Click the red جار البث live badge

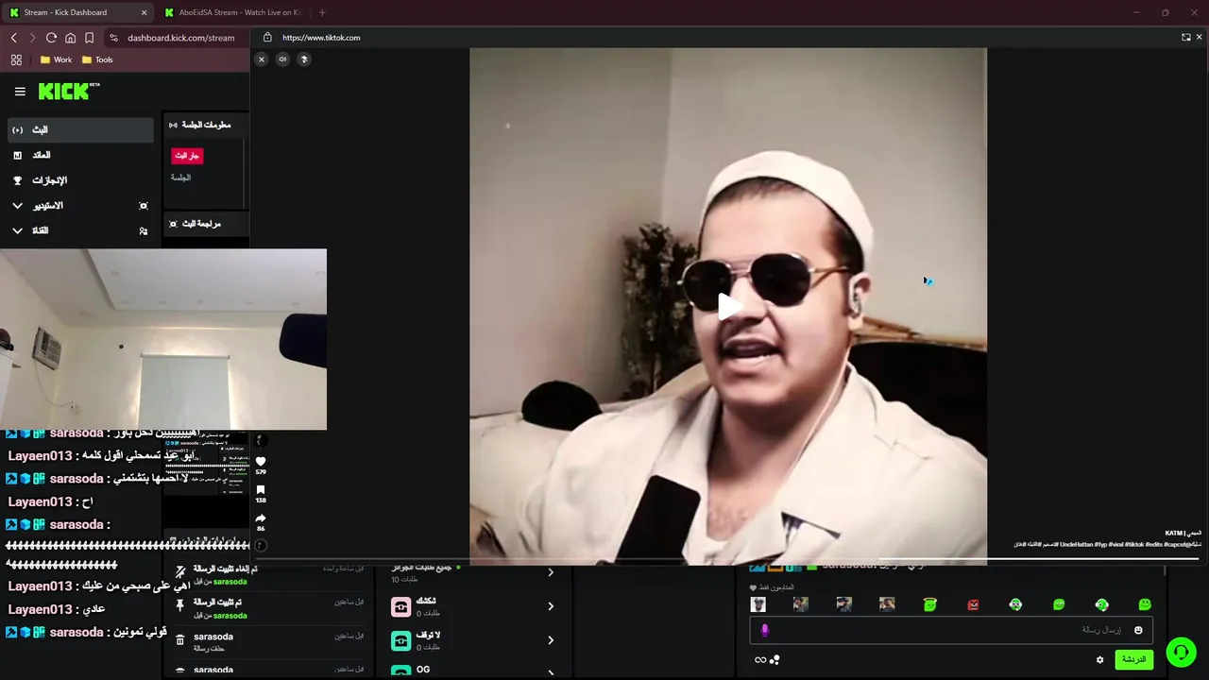tap(187, 156)
